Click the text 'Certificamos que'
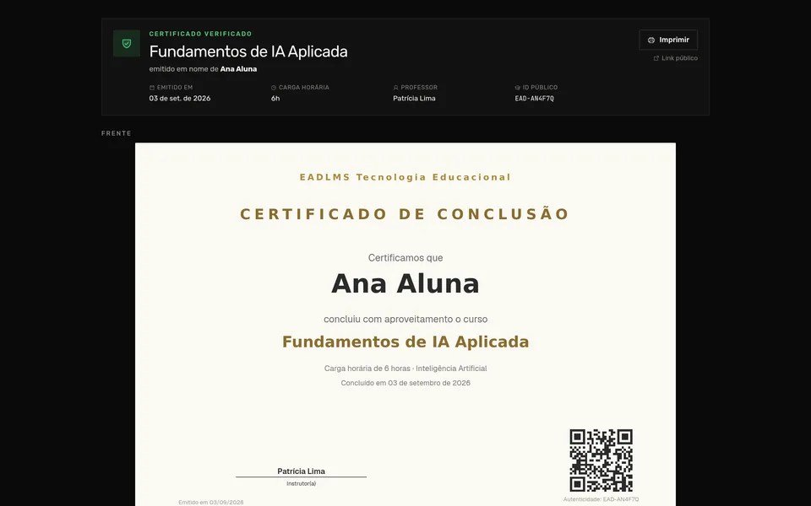 point(405,258)
